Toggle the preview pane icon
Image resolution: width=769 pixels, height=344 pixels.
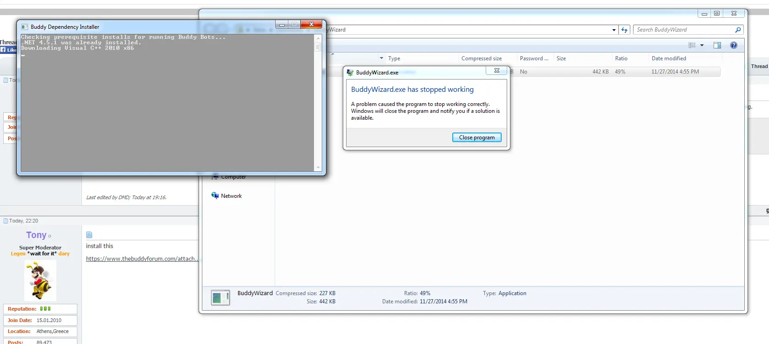[x=717, y=45]
